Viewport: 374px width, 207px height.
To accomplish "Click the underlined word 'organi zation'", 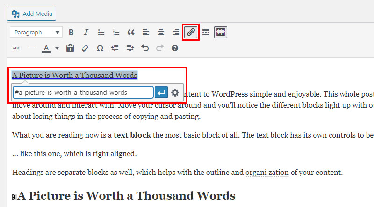I will (x=267, y=172).
